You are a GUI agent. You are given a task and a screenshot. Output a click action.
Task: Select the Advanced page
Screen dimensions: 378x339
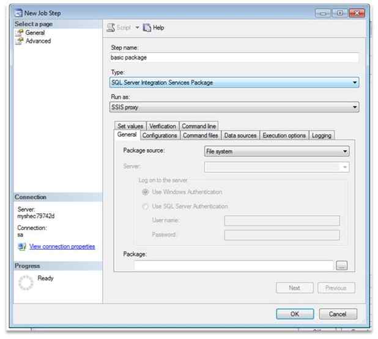pyautogui.click(x=38, y=41)
